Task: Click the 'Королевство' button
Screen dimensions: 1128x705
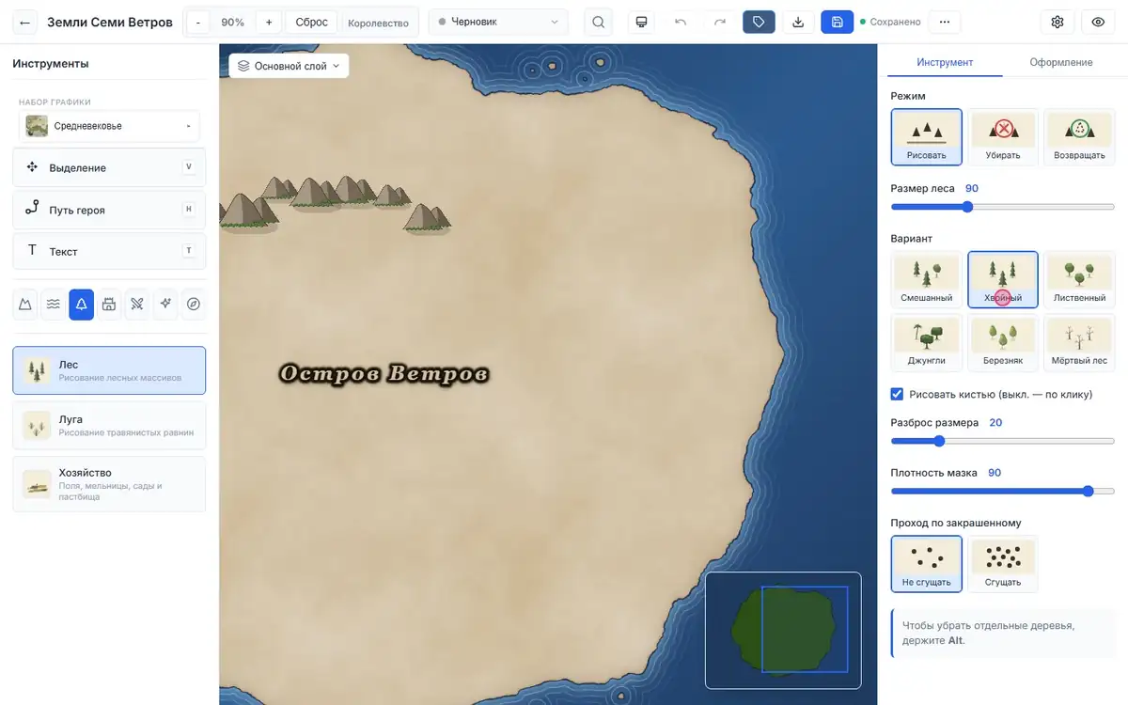Action: 378,23
